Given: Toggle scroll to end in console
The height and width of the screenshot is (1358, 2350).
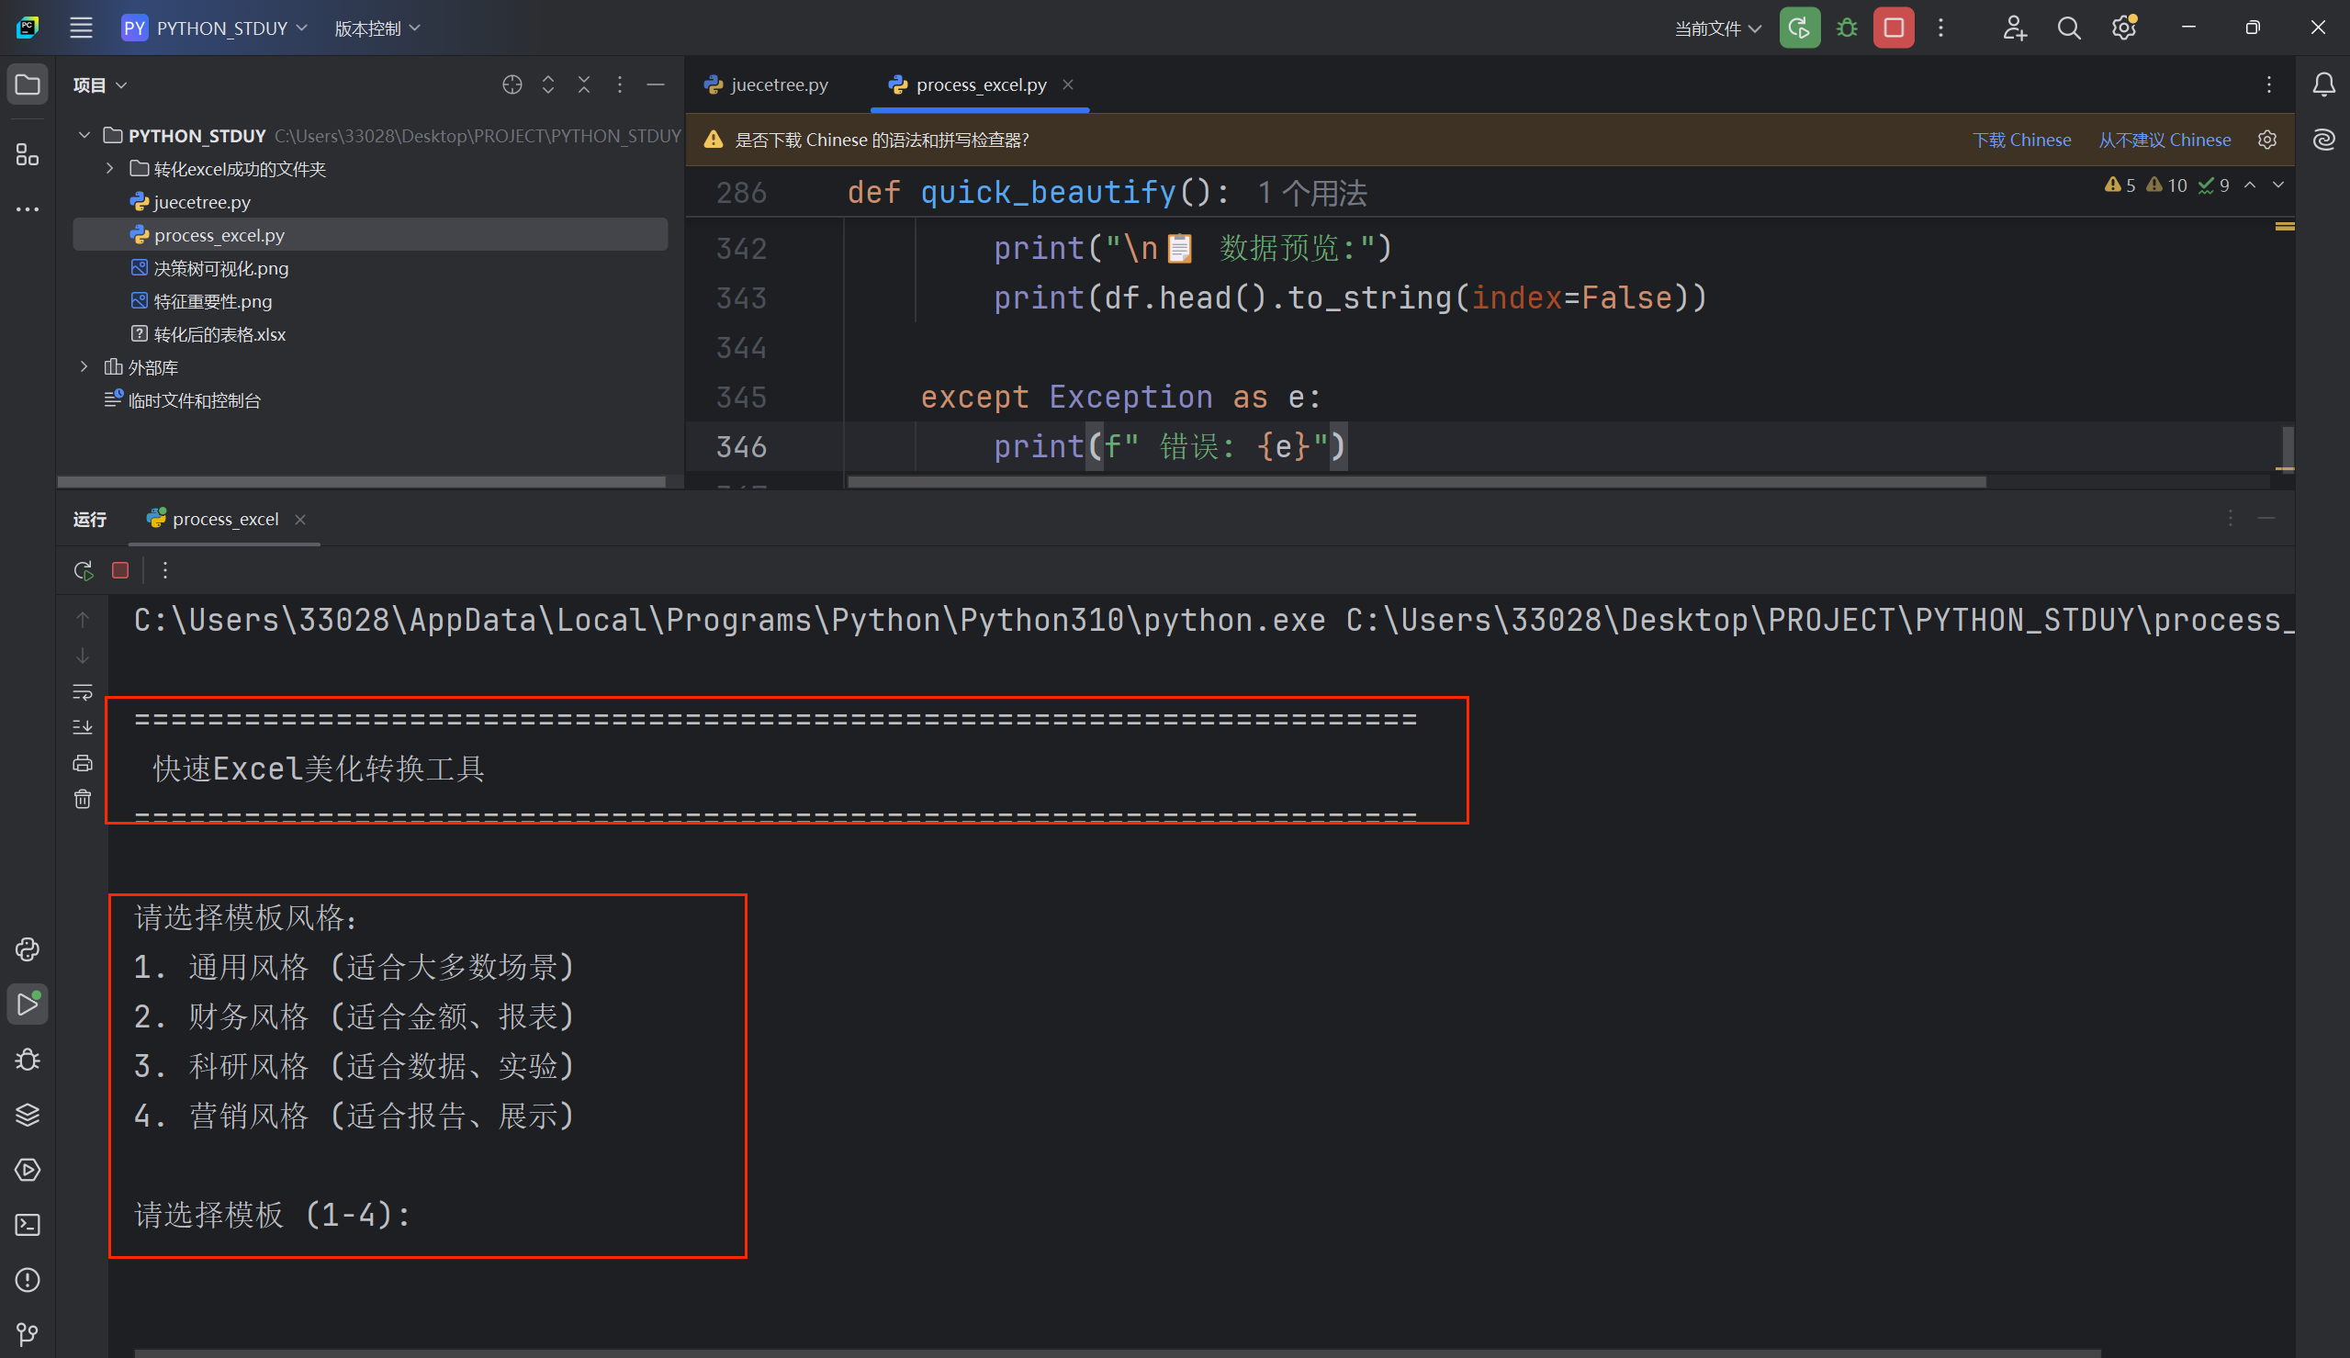Looking at the screenshot, I should 82,727.
